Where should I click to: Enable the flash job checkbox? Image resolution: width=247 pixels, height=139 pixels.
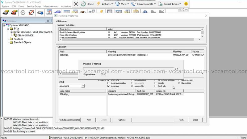pos(156,86)
